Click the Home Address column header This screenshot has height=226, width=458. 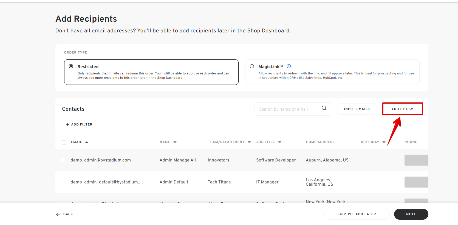point(320,142)
